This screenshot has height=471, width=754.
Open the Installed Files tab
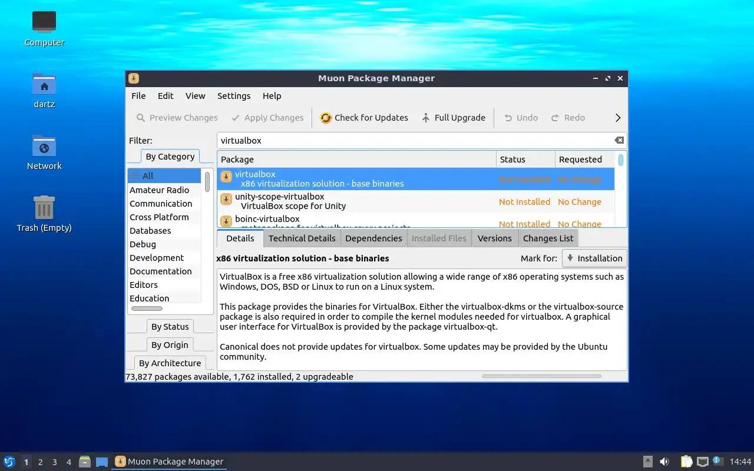[439, 238]
